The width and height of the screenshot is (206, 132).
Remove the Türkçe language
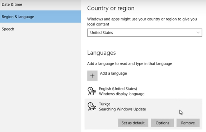pyautogui.click(x=188, y=123)
